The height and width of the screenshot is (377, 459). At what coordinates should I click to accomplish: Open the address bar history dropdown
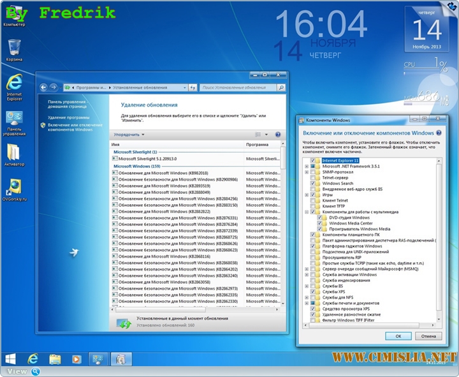pyautogui.click(x=184, y=87)
